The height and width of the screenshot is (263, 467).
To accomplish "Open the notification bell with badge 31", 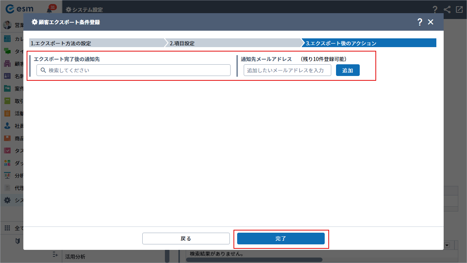I will tap(50, 9).
